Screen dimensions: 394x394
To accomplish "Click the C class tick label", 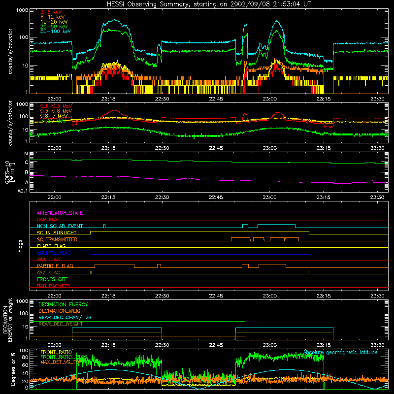I will [27, 163].
